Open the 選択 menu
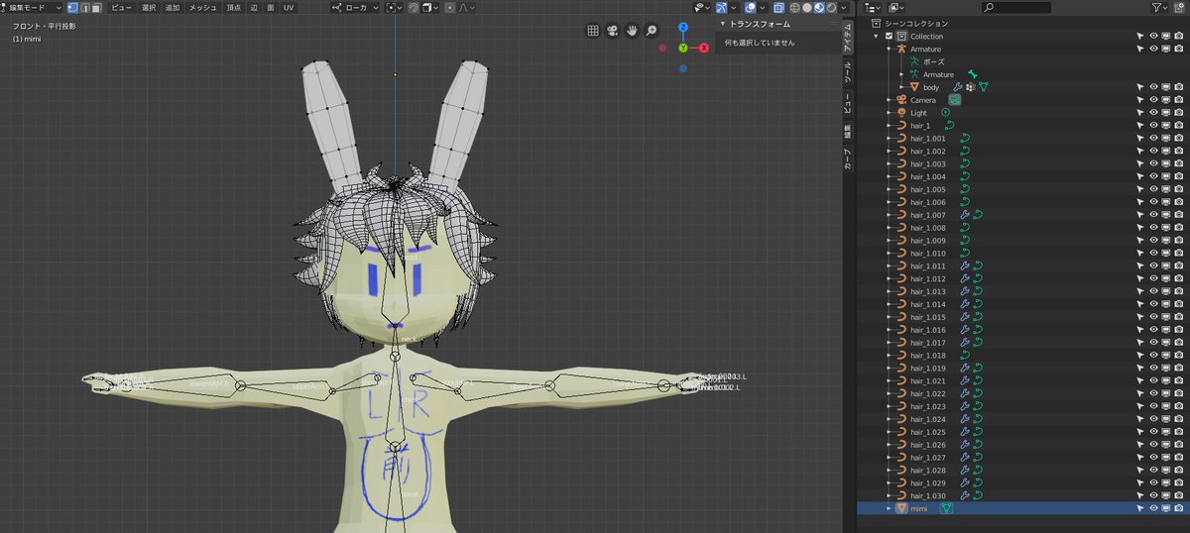 (149, 7)
